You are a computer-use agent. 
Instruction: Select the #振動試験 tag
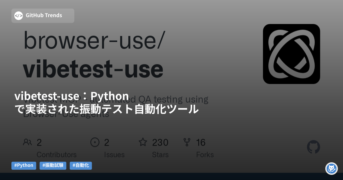click(53, 165)
